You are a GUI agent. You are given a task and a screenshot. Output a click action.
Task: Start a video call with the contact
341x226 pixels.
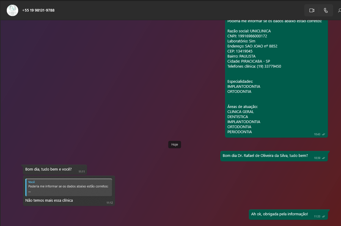pos(312,10)
